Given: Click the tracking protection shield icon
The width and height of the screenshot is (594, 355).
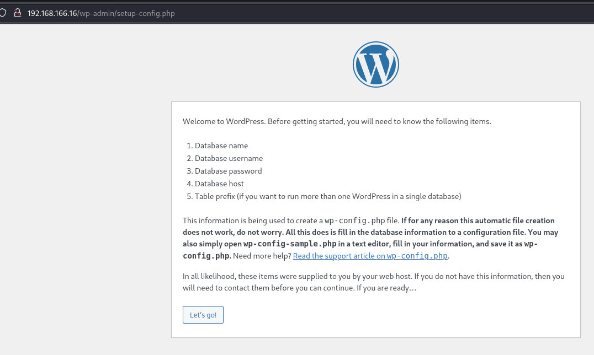Looking at the screenshot, I should pyautogui.click(x=3, y=13).
